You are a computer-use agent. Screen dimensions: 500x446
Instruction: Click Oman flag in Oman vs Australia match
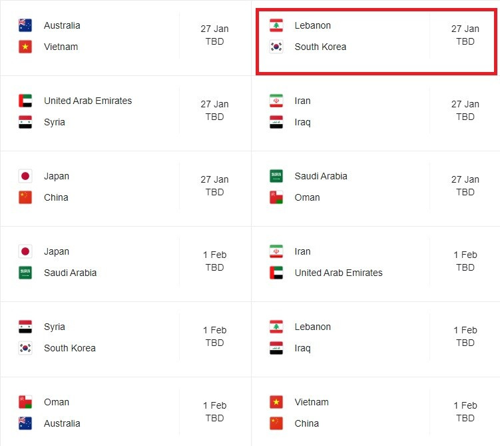25,402
